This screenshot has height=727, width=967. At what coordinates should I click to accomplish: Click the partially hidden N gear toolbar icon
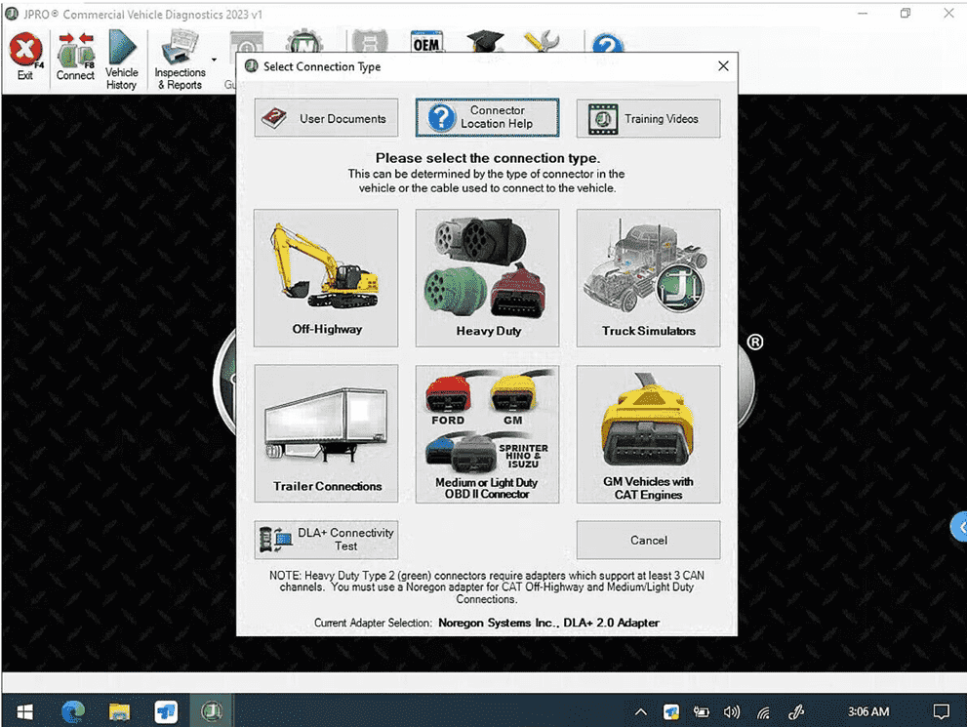click(x=304, y=42)
